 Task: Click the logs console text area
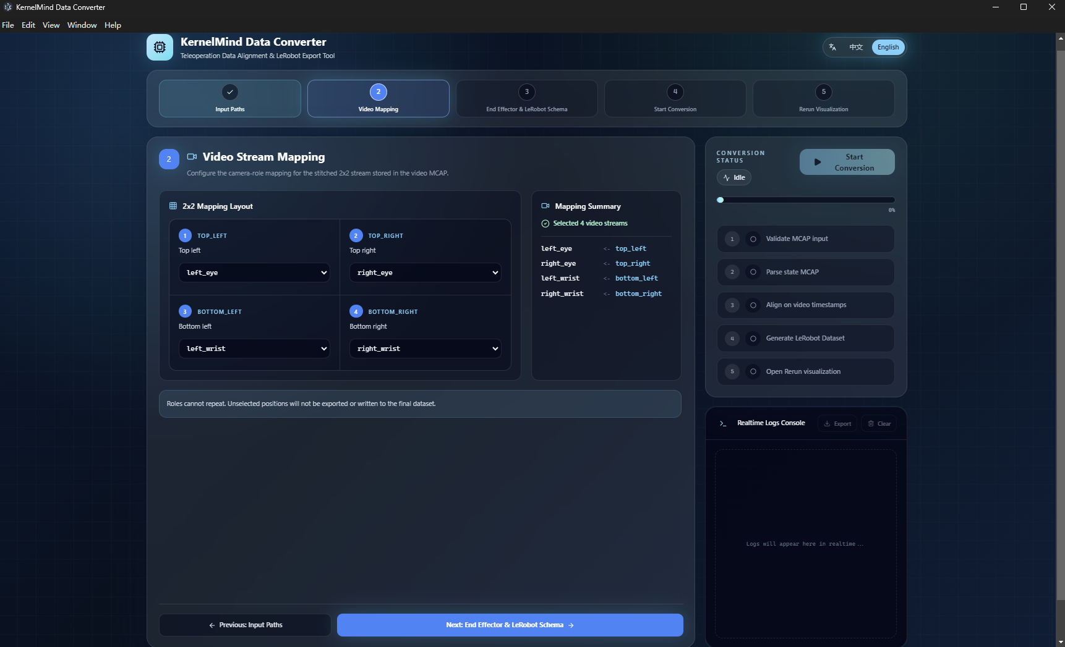click(806, 544)
